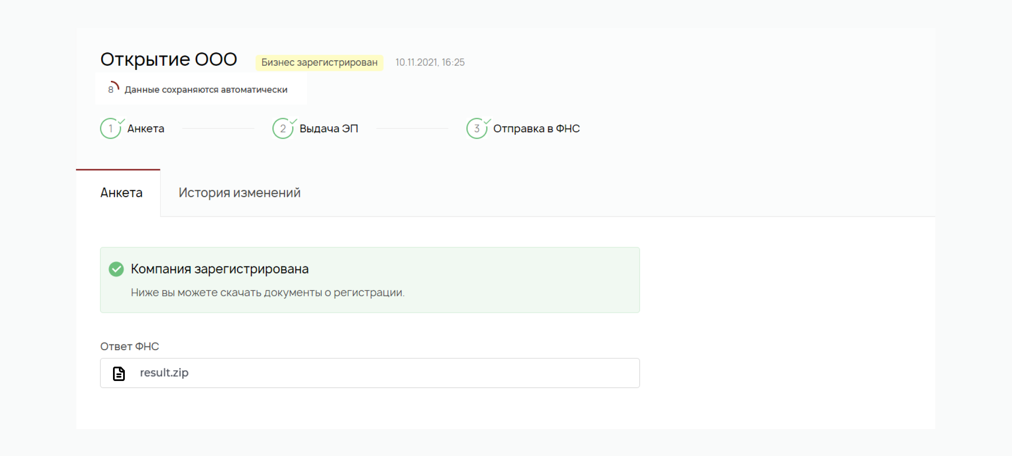Click the Выдача ЭП step label
1012x456 pixels.
(328, 129)
